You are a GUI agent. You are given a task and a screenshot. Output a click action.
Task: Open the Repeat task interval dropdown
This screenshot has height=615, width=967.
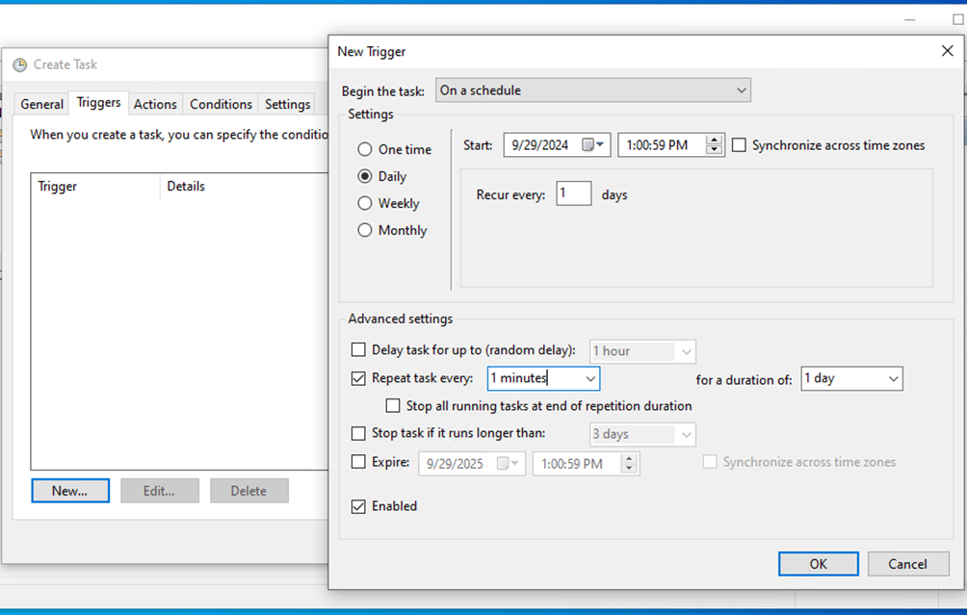(x=589, y=379)
